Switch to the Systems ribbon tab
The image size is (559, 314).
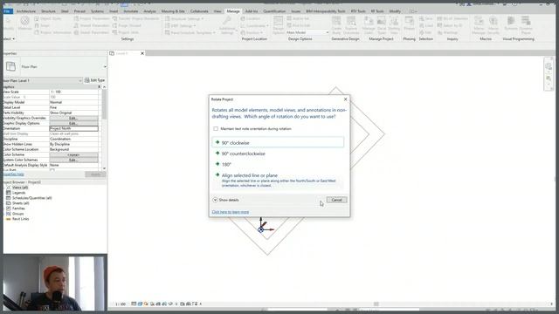(x=97, y=11)
